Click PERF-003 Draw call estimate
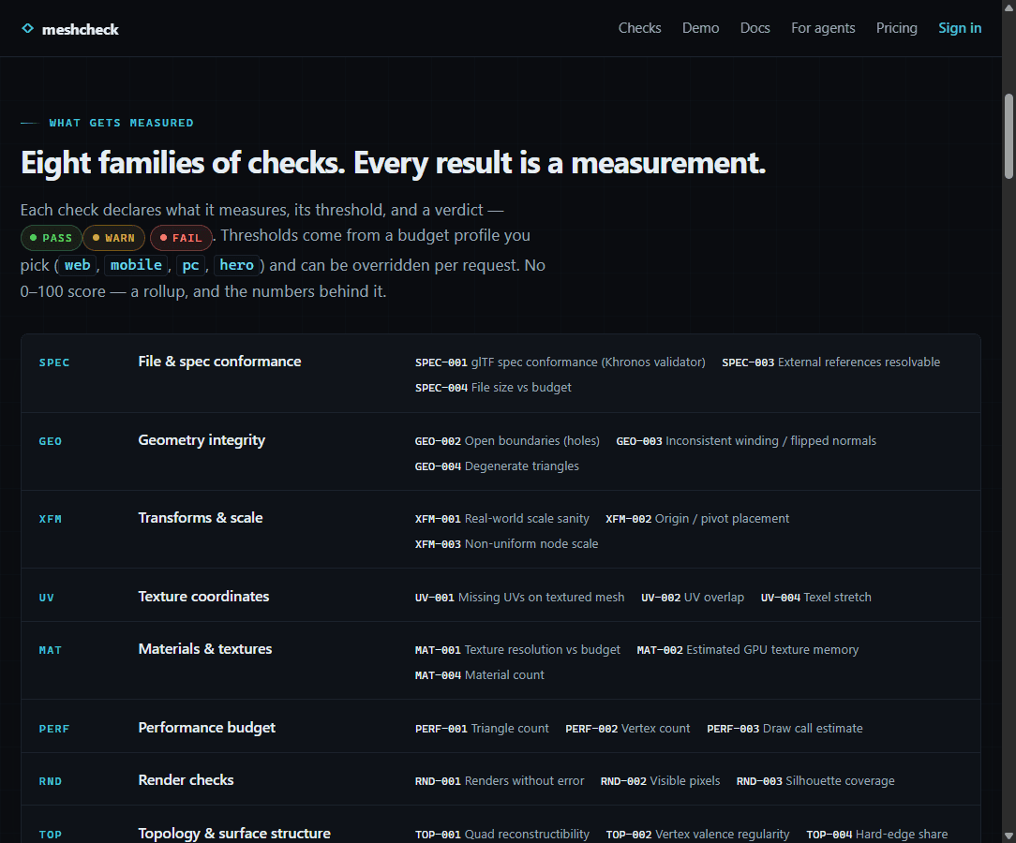The height and width of the screenshot is (843, 1016). [x=784, y=729]
